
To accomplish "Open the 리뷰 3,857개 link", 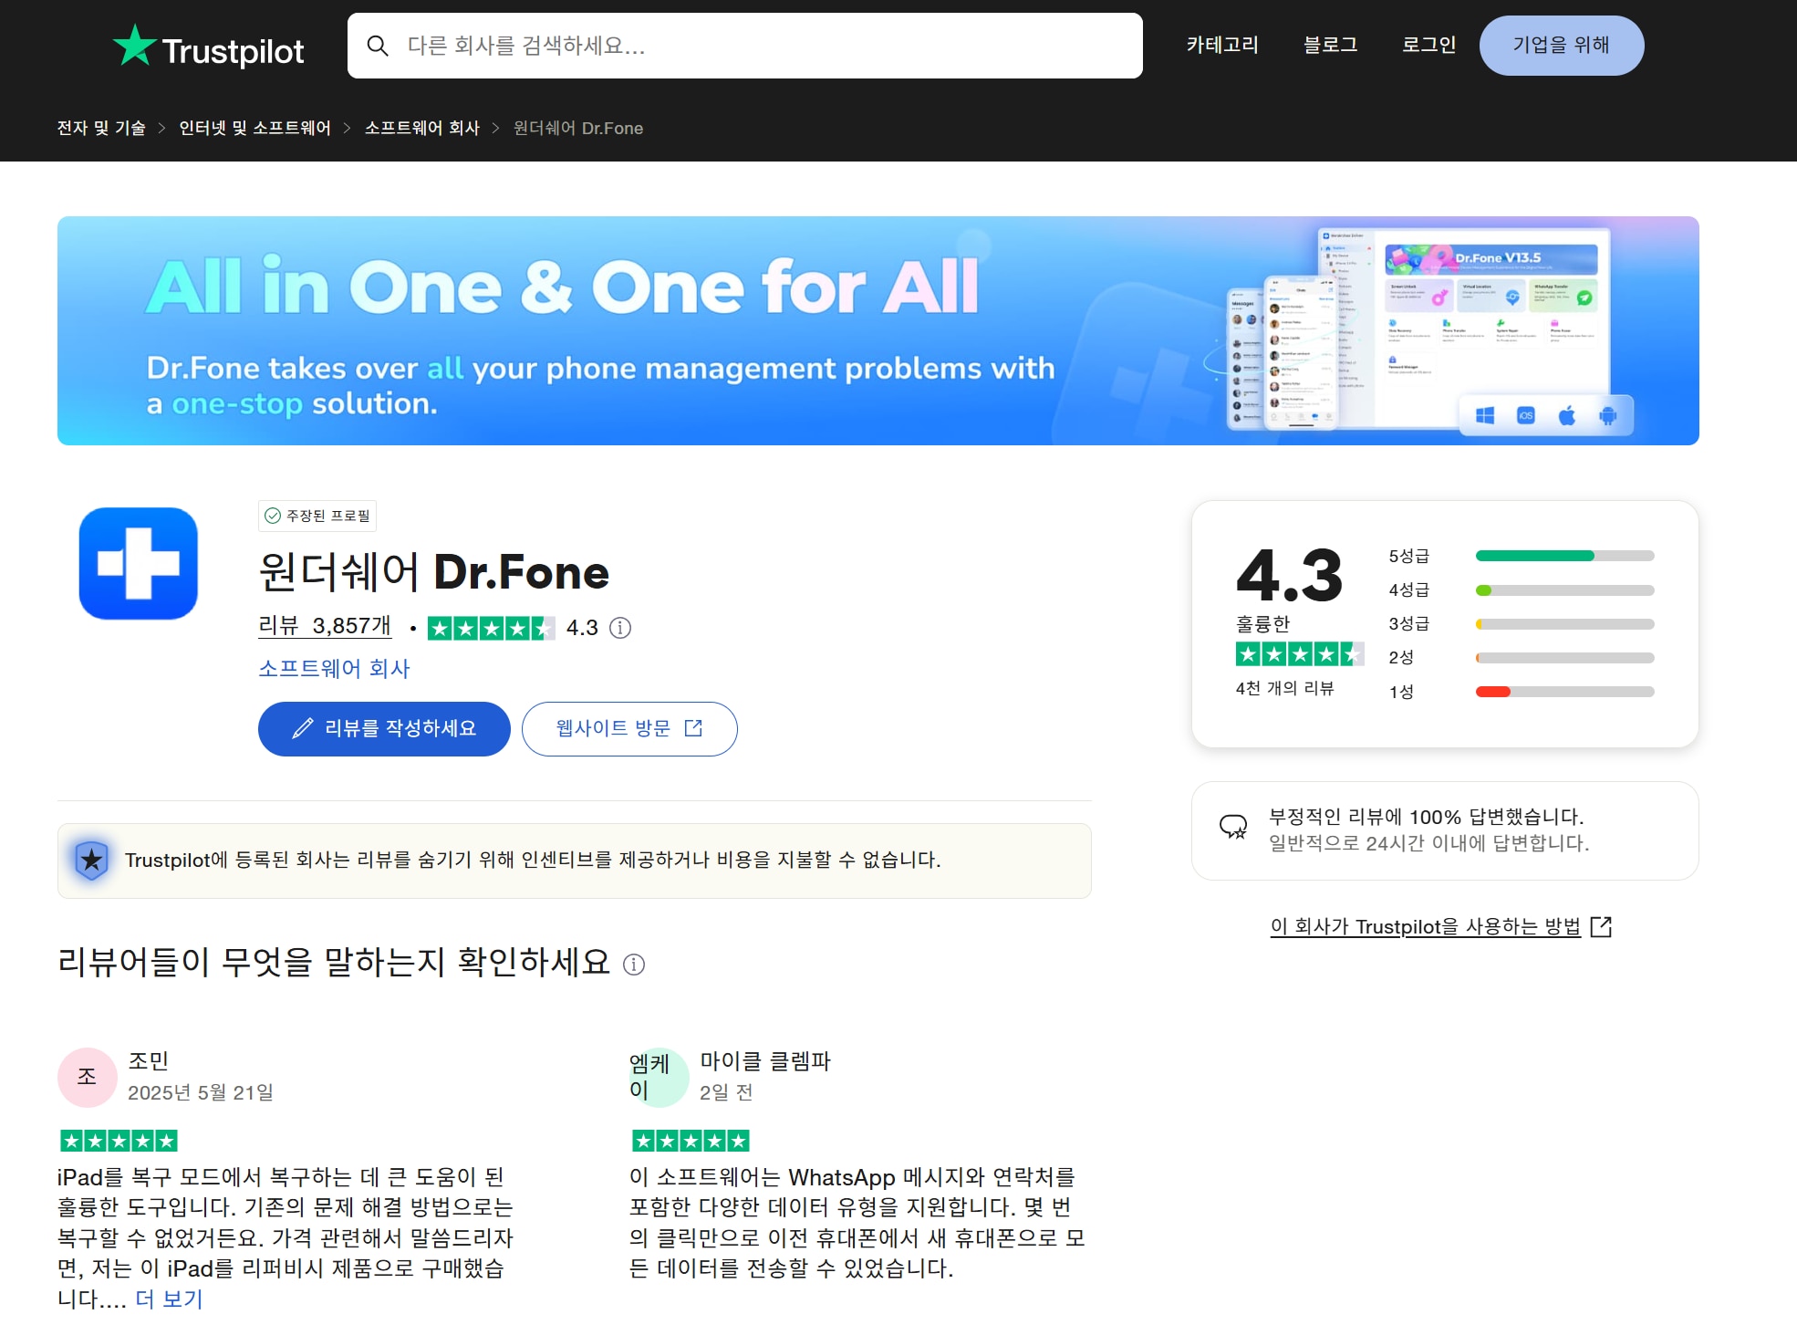I will click(325, 626).
